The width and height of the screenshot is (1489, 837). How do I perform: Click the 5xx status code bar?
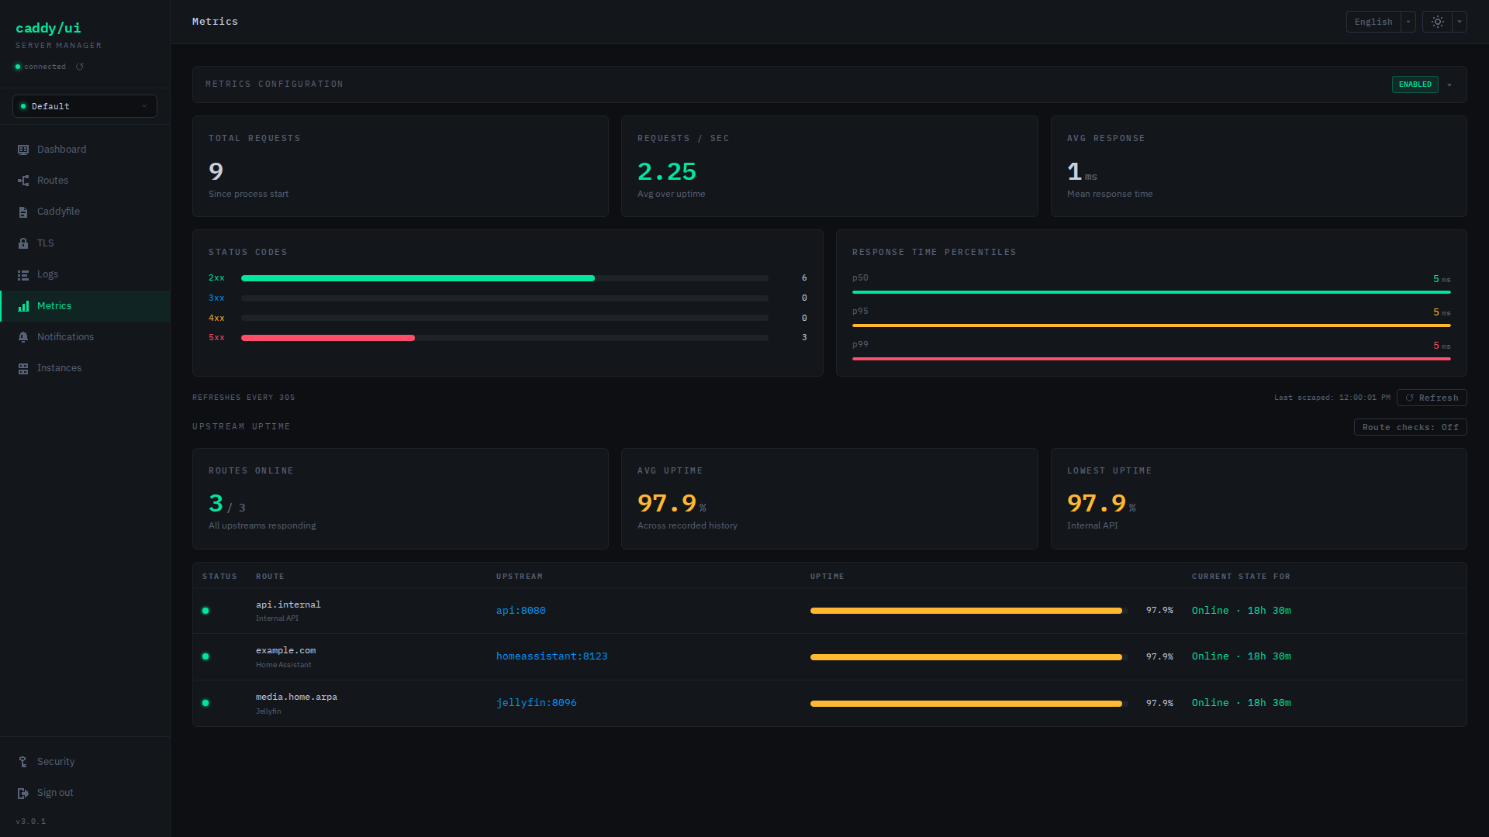point(505,338)
